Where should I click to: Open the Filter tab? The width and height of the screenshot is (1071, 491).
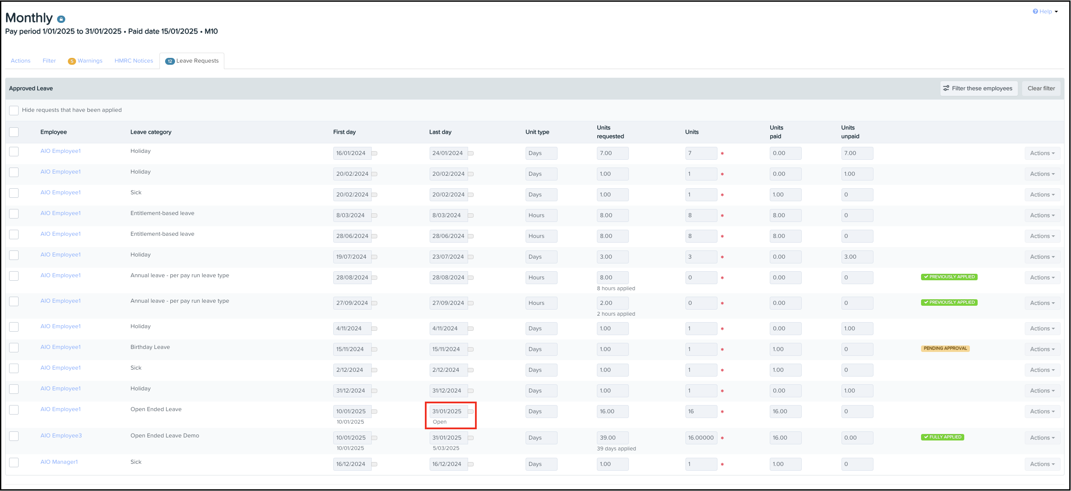click(49, 61)
